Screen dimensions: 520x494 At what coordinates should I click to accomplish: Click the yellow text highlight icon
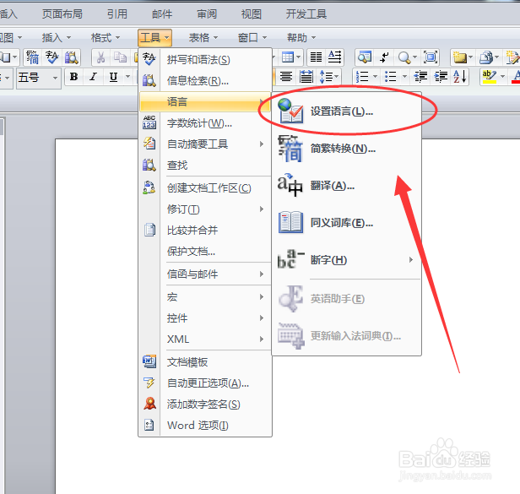coord(489,77)
